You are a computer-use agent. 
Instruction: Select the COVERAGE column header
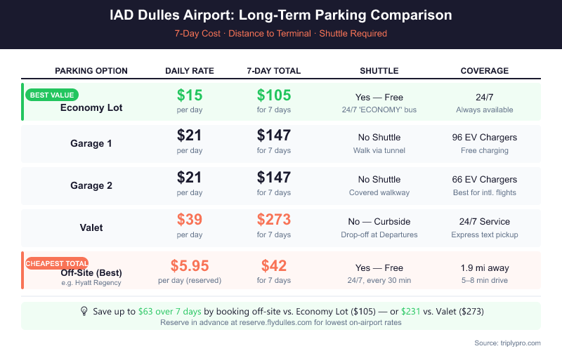pyautogui.click(x=485, y=71)
